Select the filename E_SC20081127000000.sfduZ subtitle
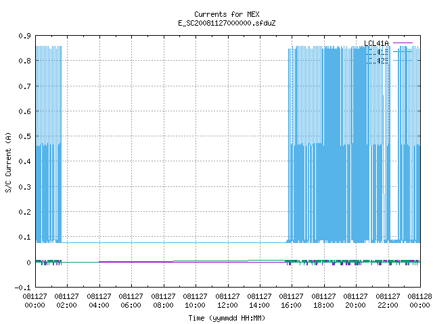Image resolution: width=433 pixels, height=324 pixels. (227, 23)
